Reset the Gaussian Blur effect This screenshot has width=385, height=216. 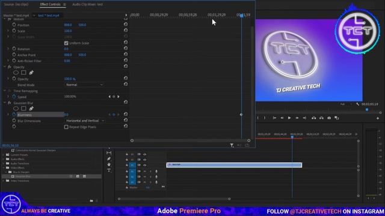(126, 102)
